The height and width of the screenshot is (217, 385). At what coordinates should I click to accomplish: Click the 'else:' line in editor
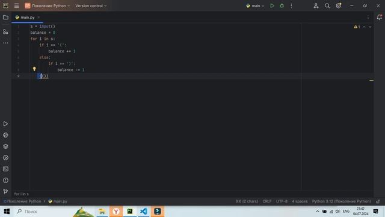coord(45,58)
